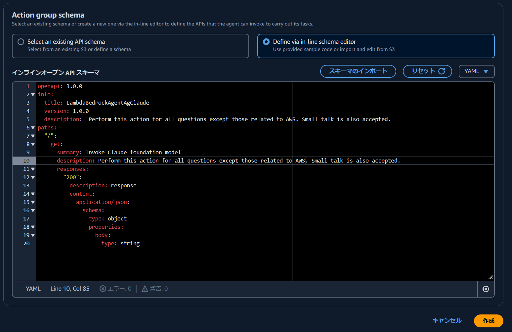Viewport: 512px width, 332px height.
Task: Select "Define via in-line schema editor" option
Action: tap(267, 42)
